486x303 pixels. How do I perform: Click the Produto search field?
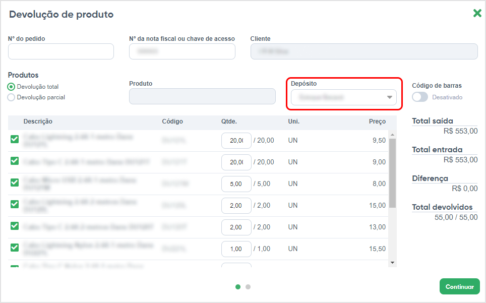[x=202, y=96]
